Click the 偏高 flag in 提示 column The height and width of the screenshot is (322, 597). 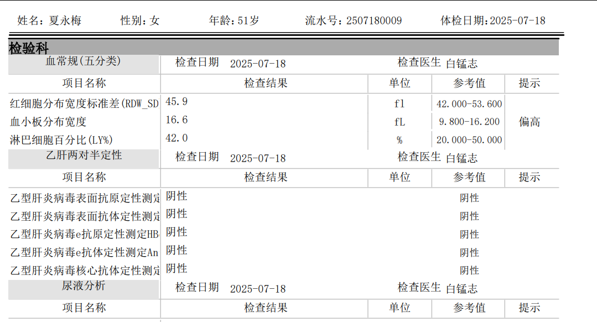529,122
